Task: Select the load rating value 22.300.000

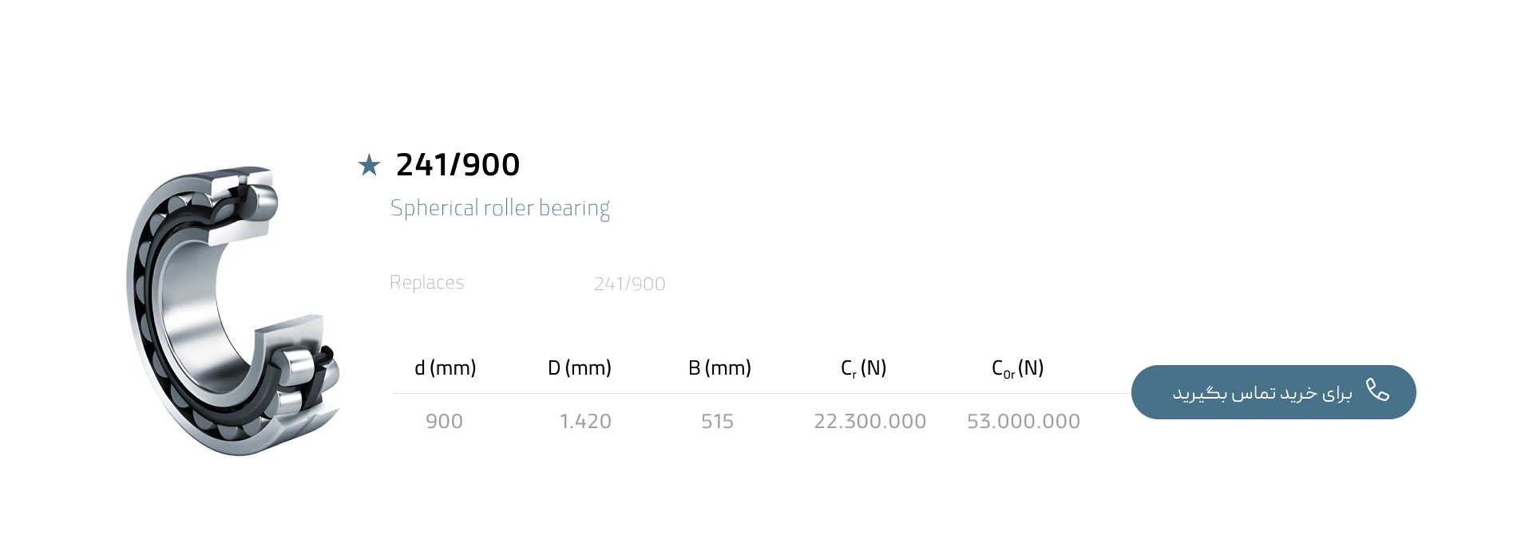Action: click(x=869, y=421)
